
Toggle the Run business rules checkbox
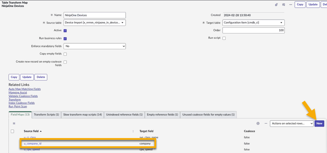coord(65,38)
